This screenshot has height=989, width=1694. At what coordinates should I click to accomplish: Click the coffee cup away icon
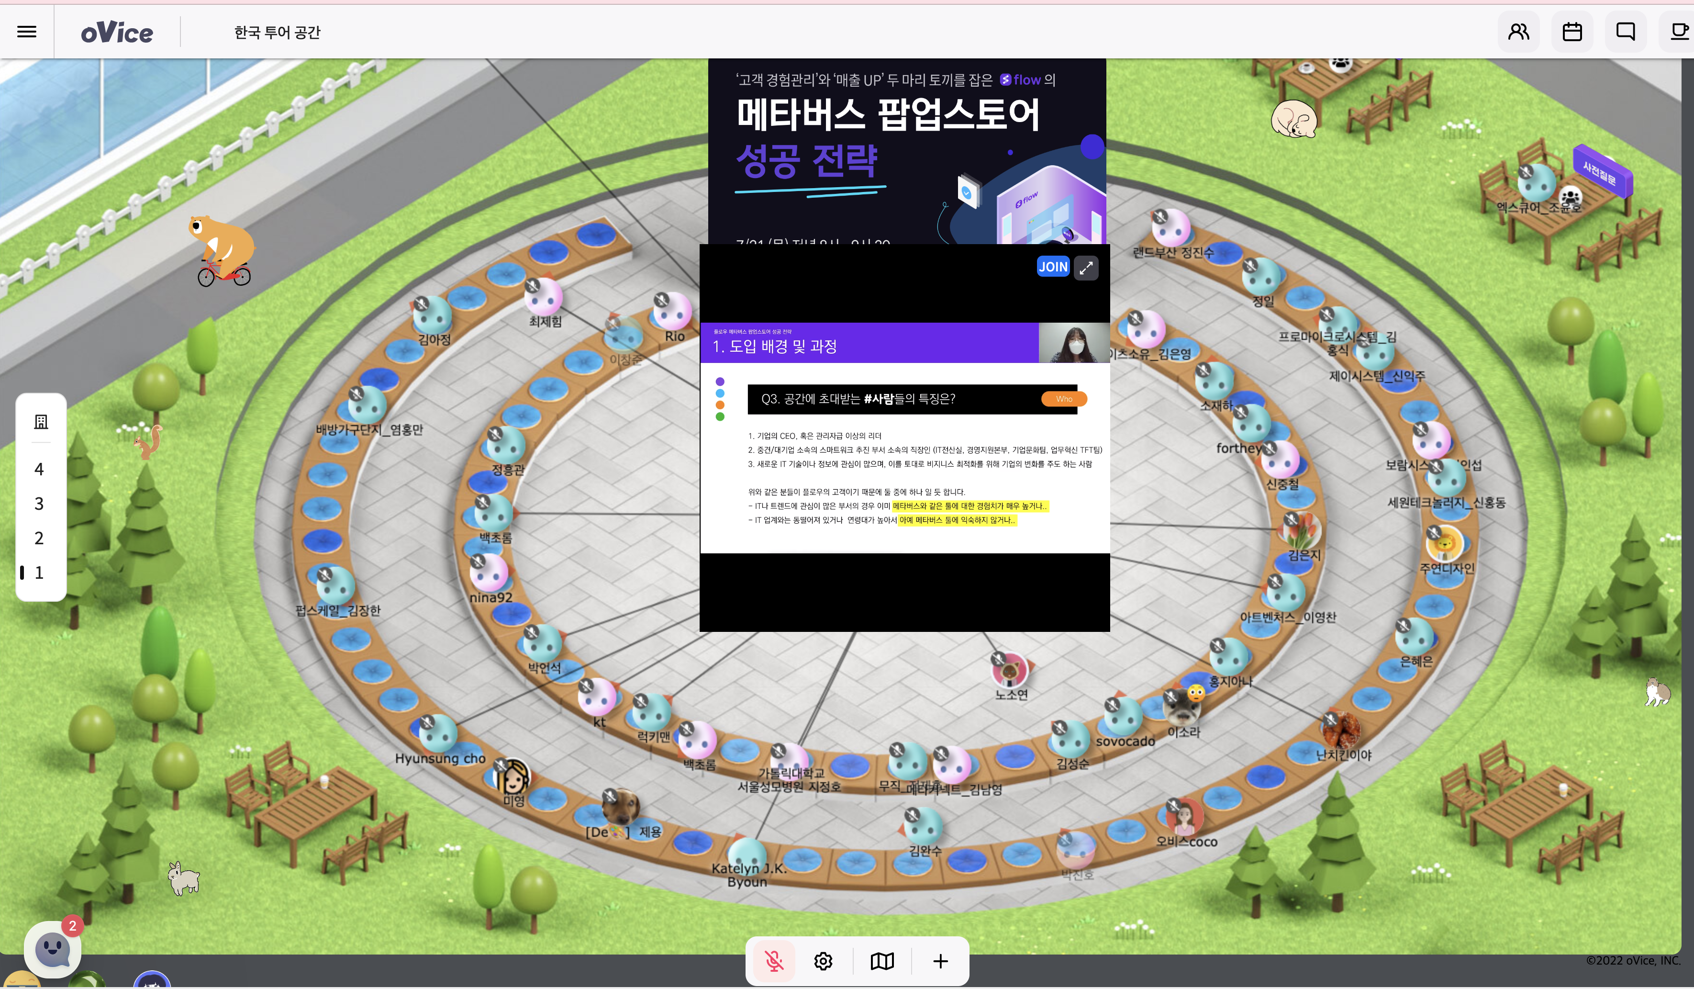(1679, 32)
